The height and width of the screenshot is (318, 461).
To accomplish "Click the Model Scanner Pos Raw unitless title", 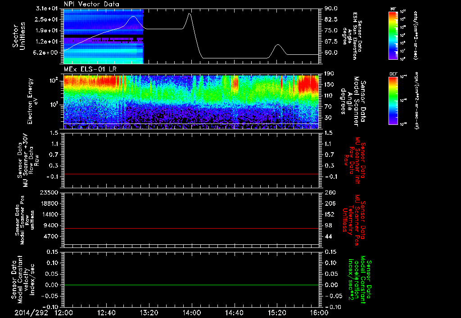I will (24, 220).
